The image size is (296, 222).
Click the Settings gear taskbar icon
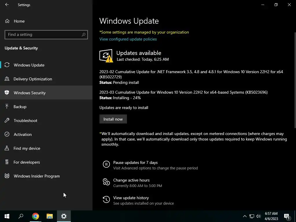(64, 216)
